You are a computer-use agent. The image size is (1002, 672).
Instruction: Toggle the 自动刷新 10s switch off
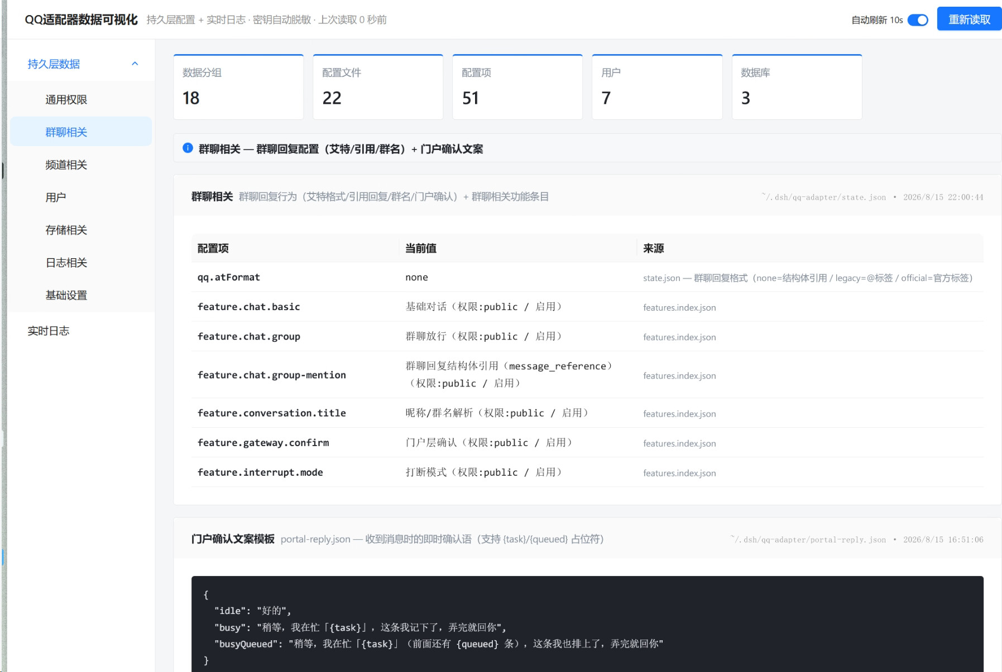point(918,20)
